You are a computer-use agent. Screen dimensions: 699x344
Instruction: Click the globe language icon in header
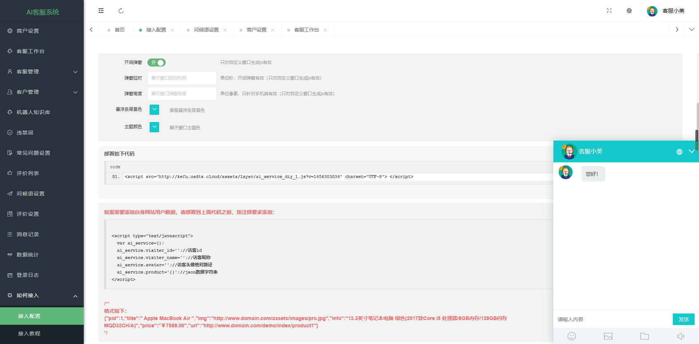pyautogui.click(x=629, y=11)
